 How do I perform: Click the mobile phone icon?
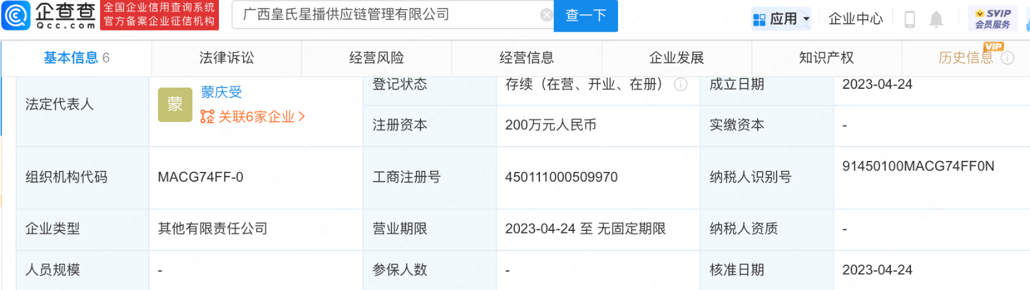coord(910,19)
